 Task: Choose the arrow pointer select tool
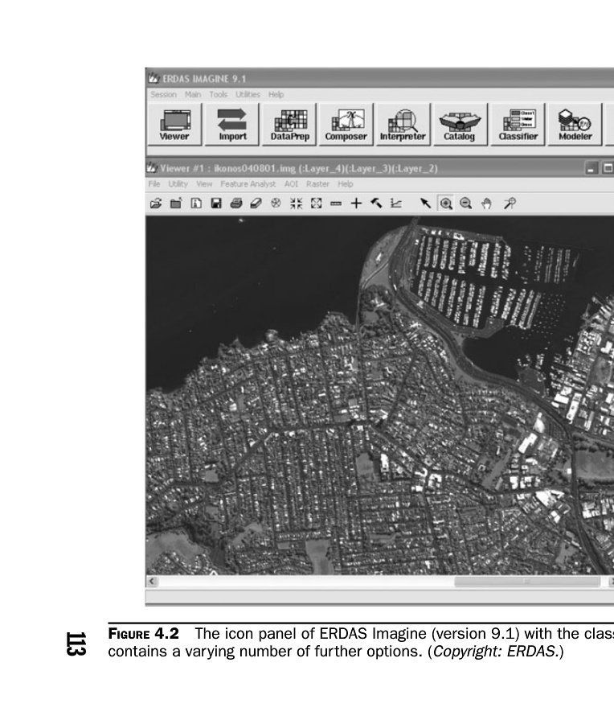point(425,204)
